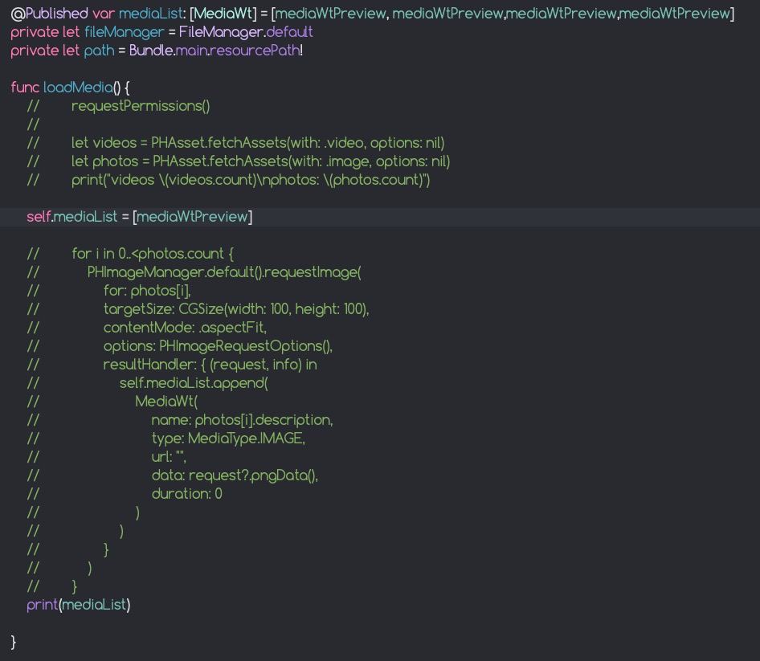Click 'mediaList' variable name in first line

click(x=151, y=14)
